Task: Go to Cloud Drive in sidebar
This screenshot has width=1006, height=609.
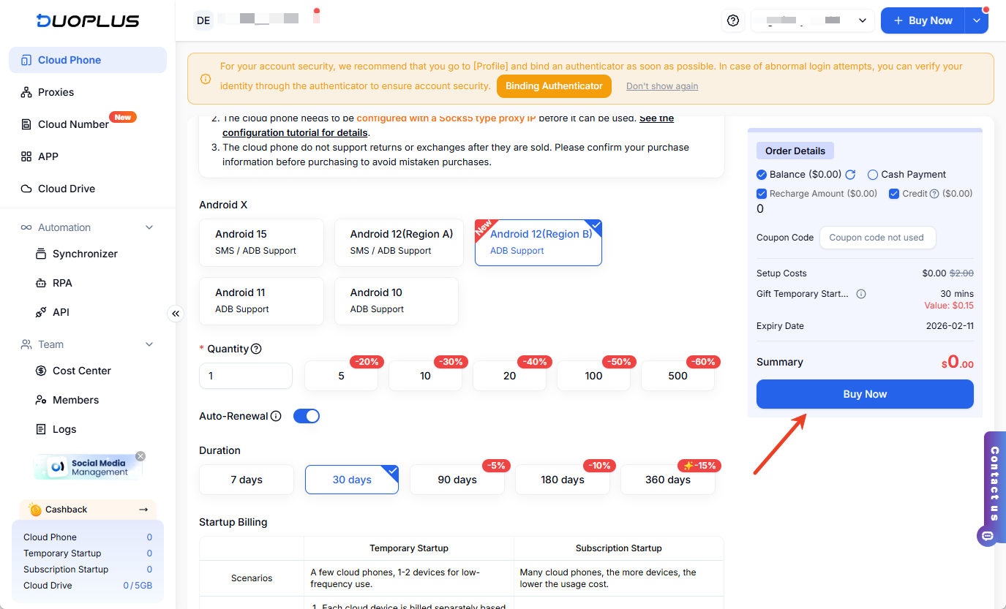Action: point(66,189)
